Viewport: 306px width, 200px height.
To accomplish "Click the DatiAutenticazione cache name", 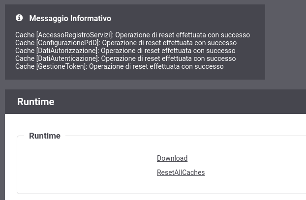I will point(67,58).
